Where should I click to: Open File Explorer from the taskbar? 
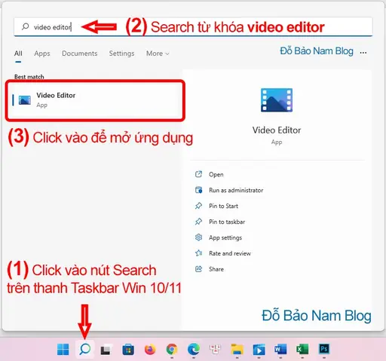(x=237, y=350)
